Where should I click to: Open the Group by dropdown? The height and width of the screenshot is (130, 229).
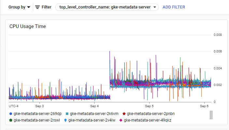click(x=19, y=7)
